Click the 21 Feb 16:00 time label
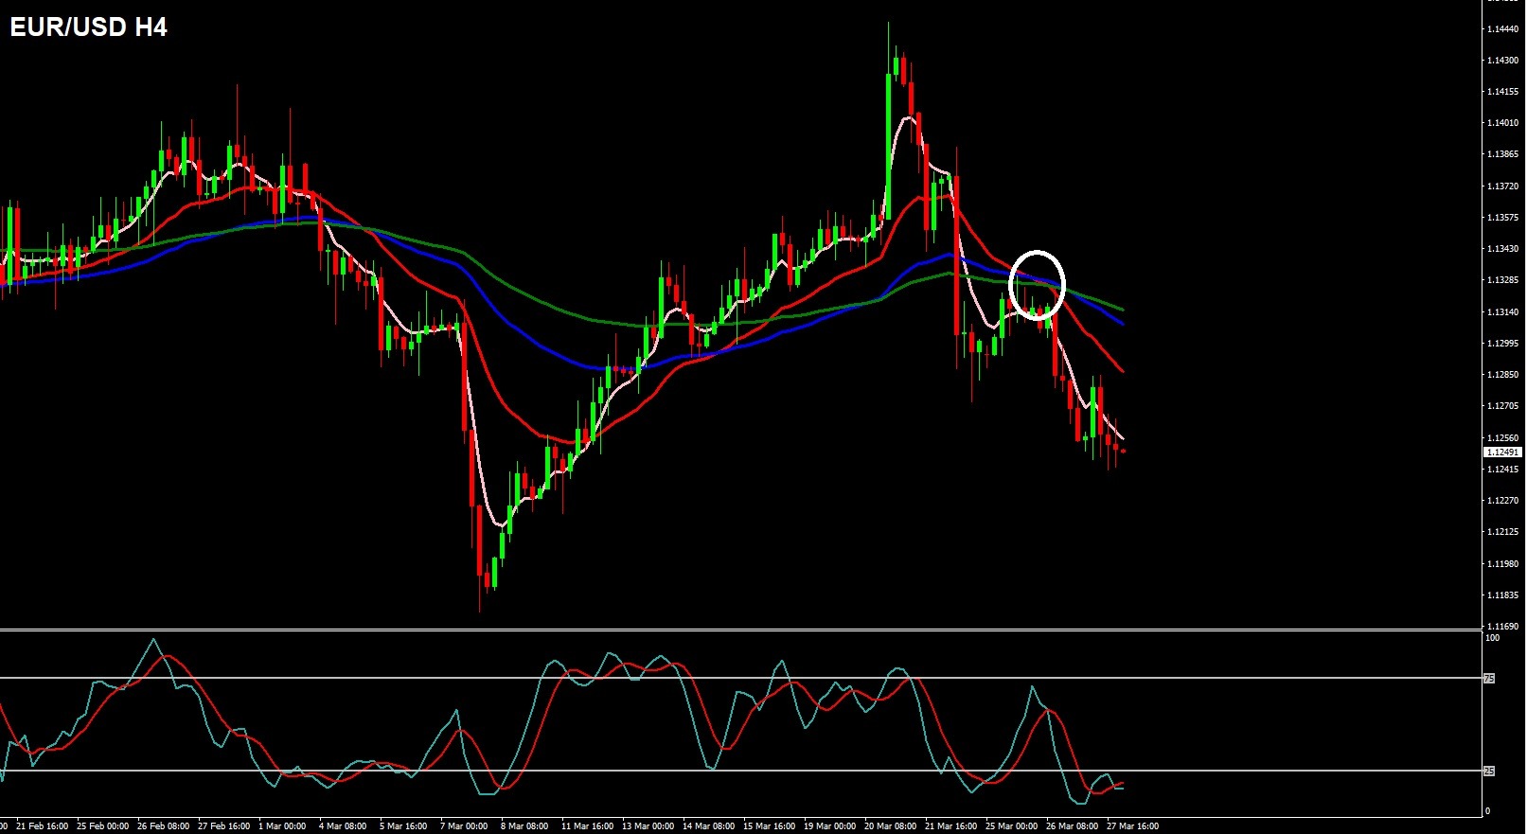The image size is (1527, 834). coord(42,826)
